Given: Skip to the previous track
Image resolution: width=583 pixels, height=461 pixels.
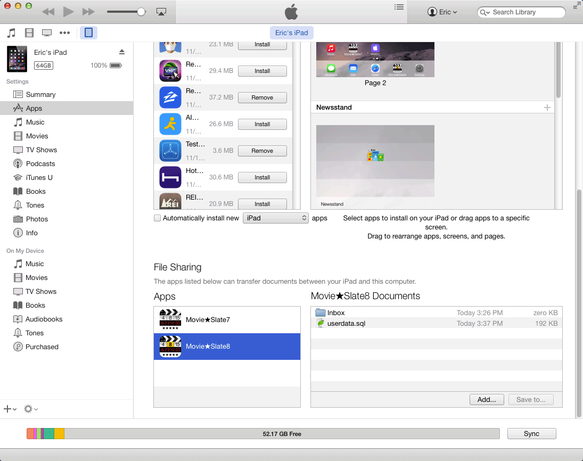Looking at the screenshot, I should coord(48,12).
